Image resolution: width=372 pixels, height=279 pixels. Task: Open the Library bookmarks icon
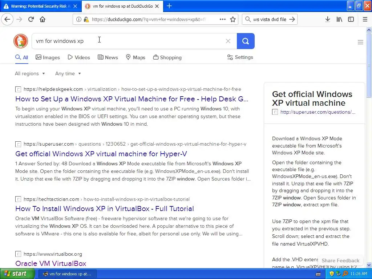[339, 19]
